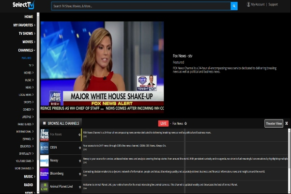Click the CBSN channel logo

tap(45, 148)
